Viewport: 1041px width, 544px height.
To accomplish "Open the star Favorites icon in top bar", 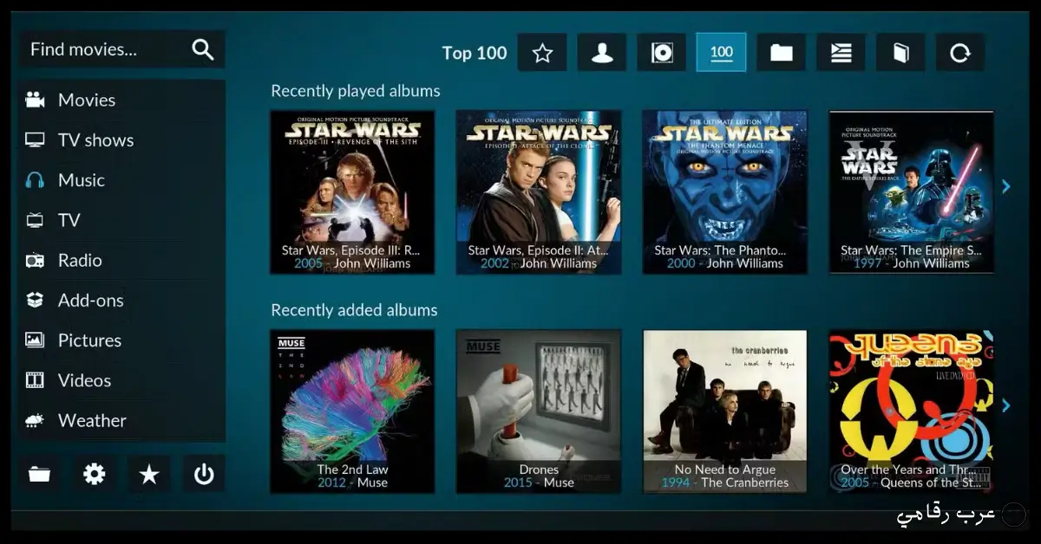I will [542, 52].
